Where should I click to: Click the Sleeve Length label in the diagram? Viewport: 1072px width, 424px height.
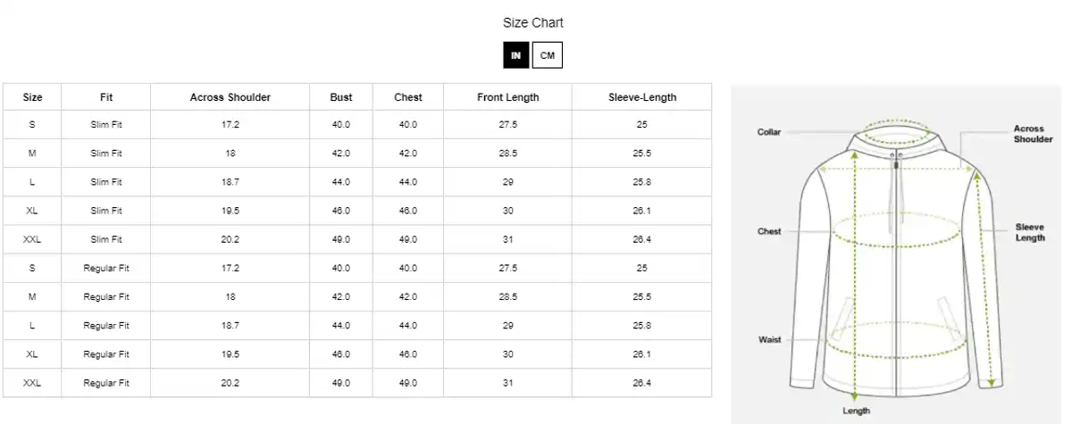point(1030,232)
